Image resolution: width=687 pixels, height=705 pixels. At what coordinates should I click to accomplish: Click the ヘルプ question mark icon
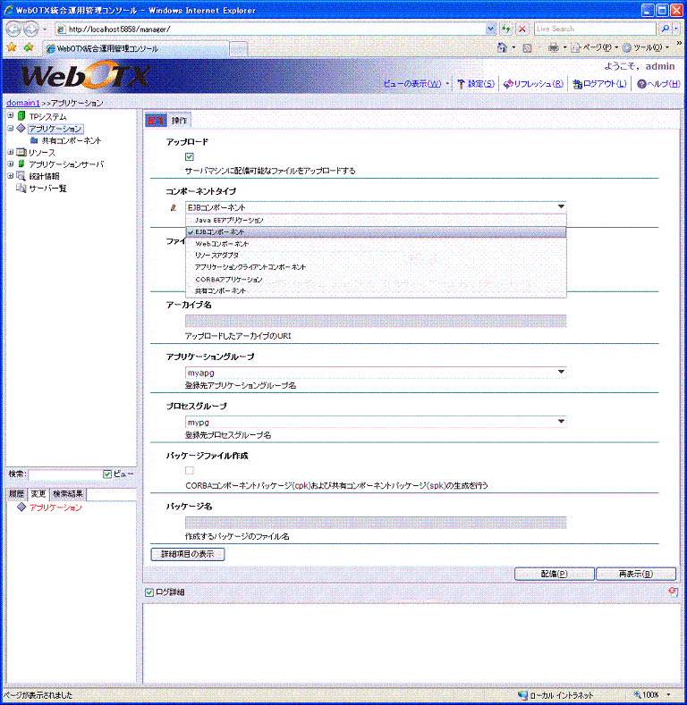[x=640, y=84]
